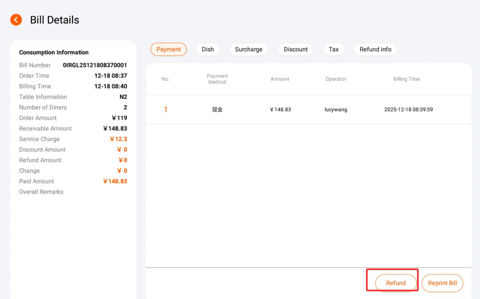This screenshot has height=299, width=480.
Task: Click the Bill Details page title
Action: click(x=54, y=20)
